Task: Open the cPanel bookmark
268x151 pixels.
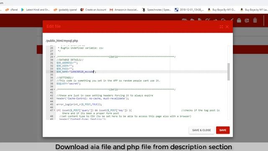Action: [12, 10]
